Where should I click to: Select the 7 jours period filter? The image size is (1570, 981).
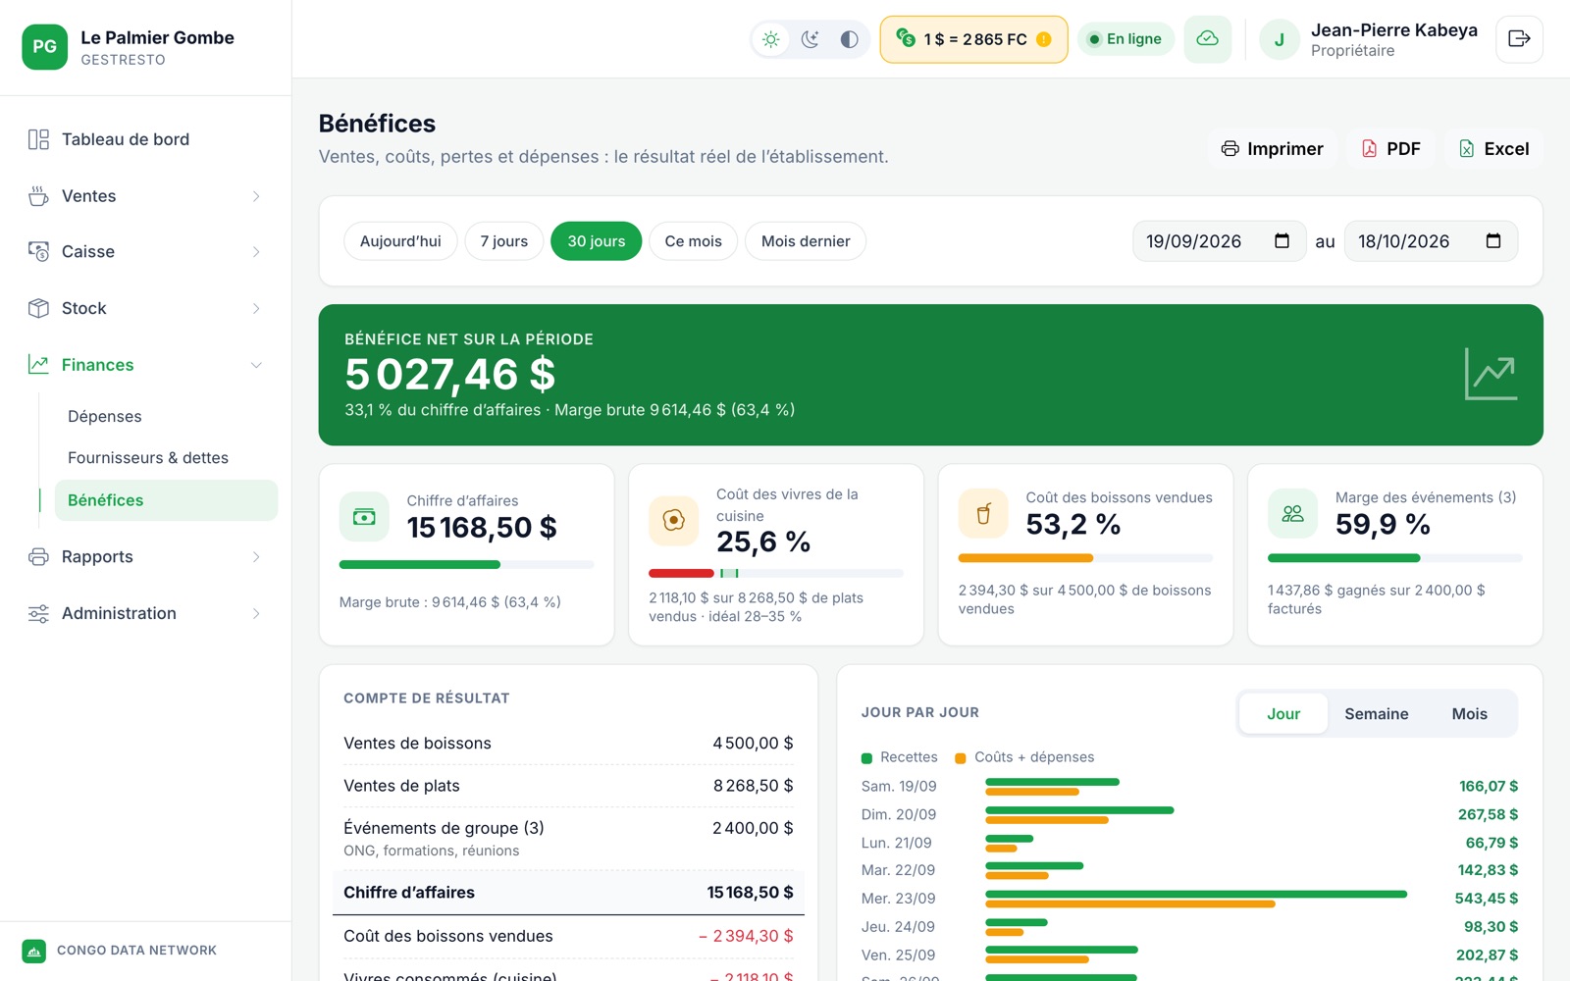tap(504, 241)
